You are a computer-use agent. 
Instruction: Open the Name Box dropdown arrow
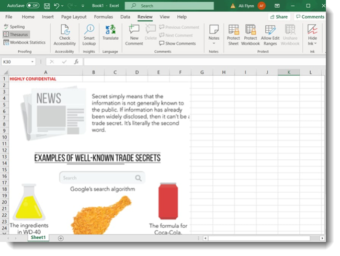click(33, 62)
